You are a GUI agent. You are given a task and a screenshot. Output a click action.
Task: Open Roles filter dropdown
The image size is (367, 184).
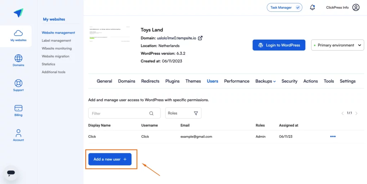tap(183, 113)
